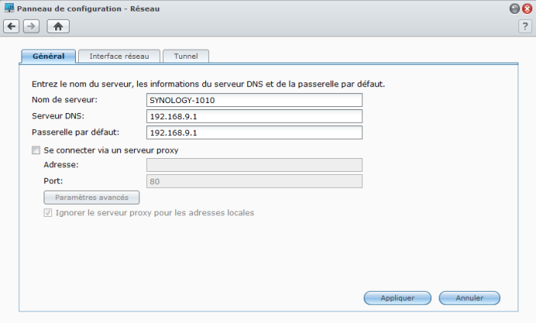
Task: Cancel changes with the Annuler button
Action: pos(469,298)
